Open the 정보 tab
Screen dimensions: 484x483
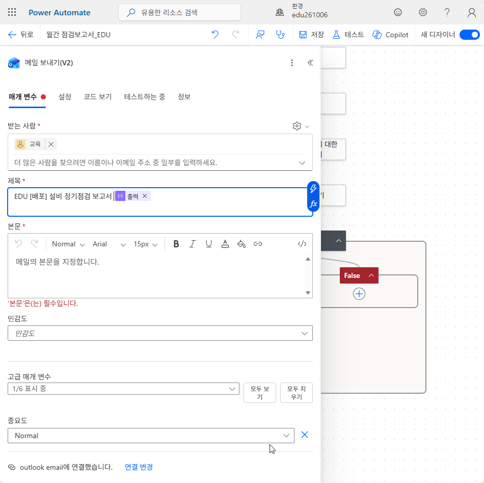point(184,97)
